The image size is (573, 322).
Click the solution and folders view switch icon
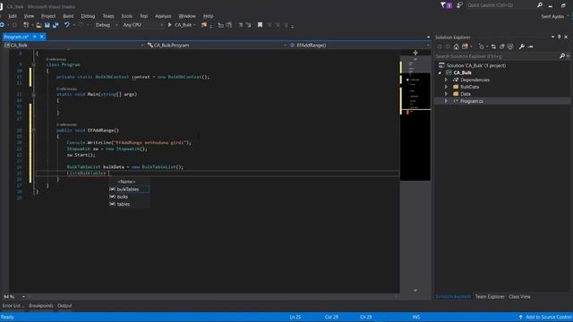[x=465, y=47]
